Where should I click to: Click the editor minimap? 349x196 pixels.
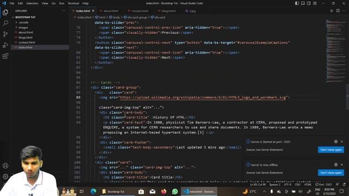coord(335,51)
